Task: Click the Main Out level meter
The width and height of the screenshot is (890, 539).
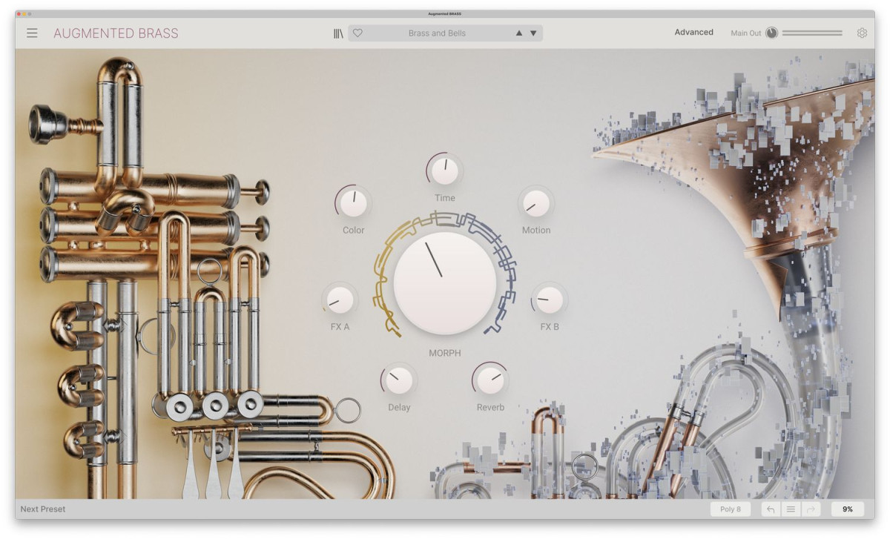Action: click(x=812, y=33)
